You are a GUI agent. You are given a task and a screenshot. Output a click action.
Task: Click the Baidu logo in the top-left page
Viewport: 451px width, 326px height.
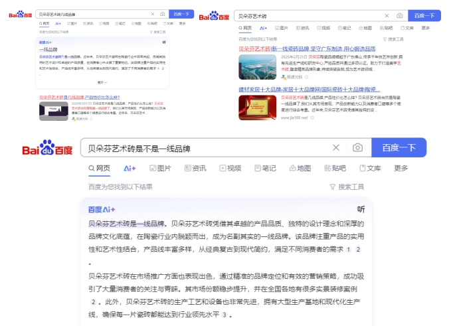click(x=21, y=14)
